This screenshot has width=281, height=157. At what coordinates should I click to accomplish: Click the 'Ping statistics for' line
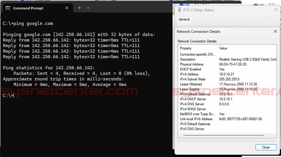click(49, 68)
